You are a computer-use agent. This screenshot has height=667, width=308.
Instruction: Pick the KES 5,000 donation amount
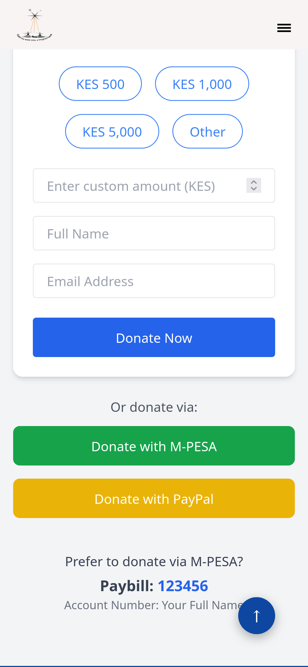coord(112,131)
